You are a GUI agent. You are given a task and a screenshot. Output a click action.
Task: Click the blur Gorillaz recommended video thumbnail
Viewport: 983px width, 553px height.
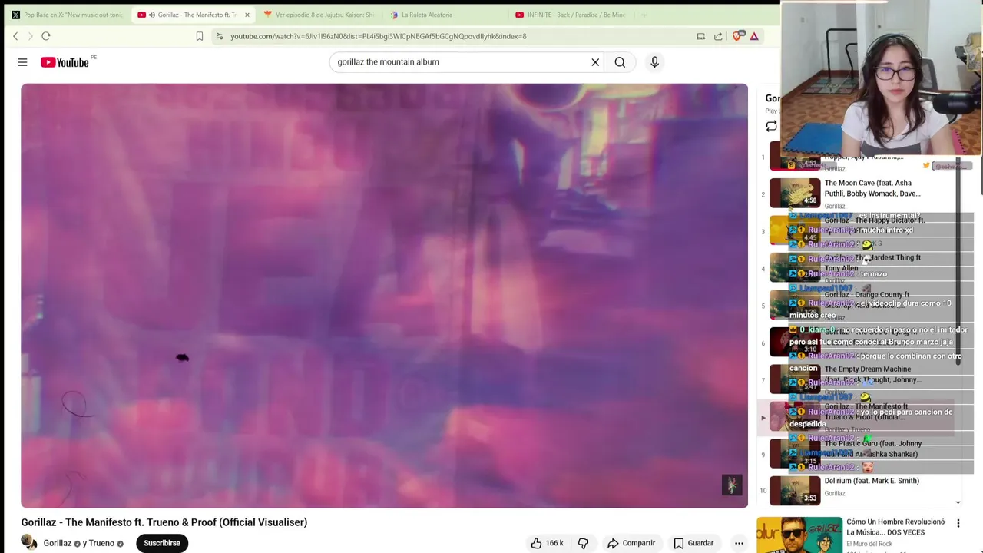799,535
